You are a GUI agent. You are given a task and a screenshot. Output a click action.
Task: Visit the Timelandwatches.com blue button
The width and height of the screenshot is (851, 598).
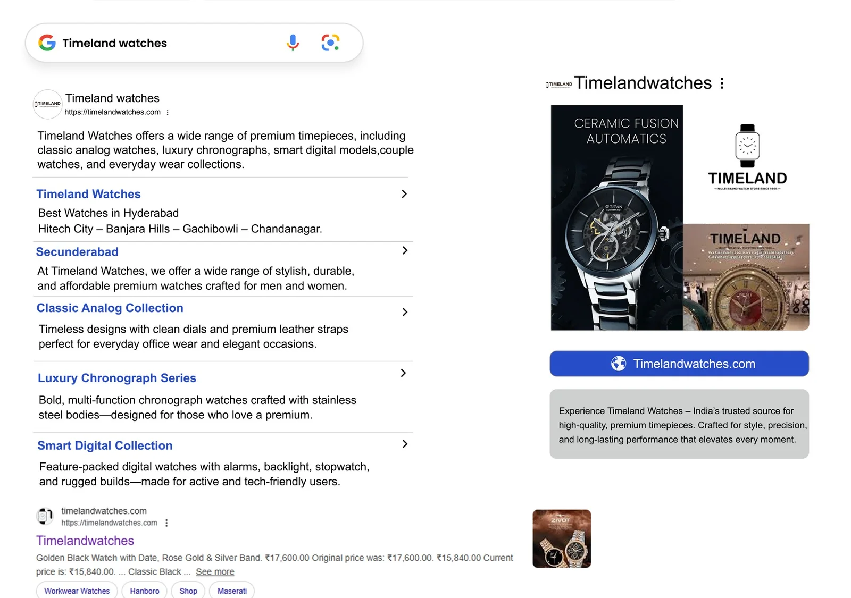click(679, 364)
